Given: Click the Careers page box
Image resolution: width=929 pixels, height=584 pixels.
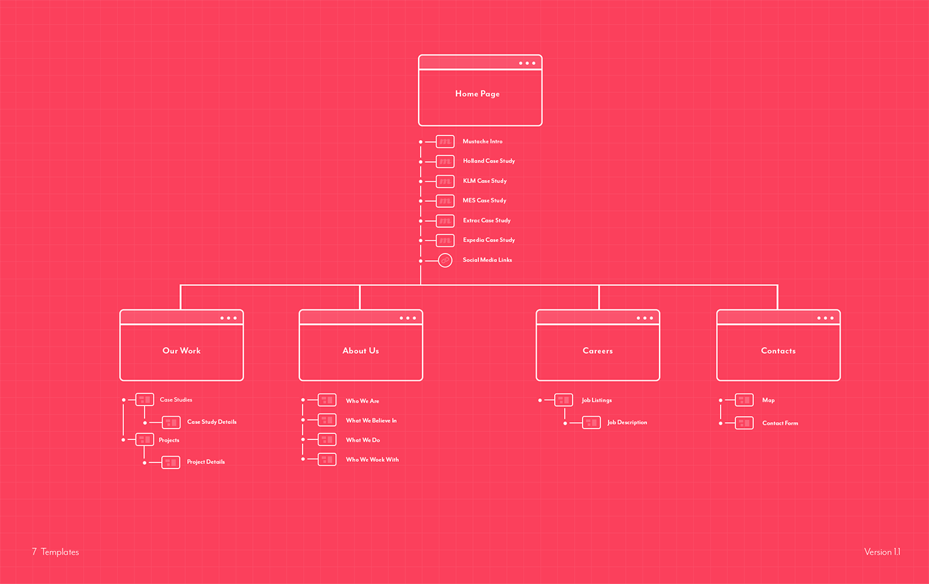Looking at the screenshot, I should pyautogui.click(x=598, y=345).
